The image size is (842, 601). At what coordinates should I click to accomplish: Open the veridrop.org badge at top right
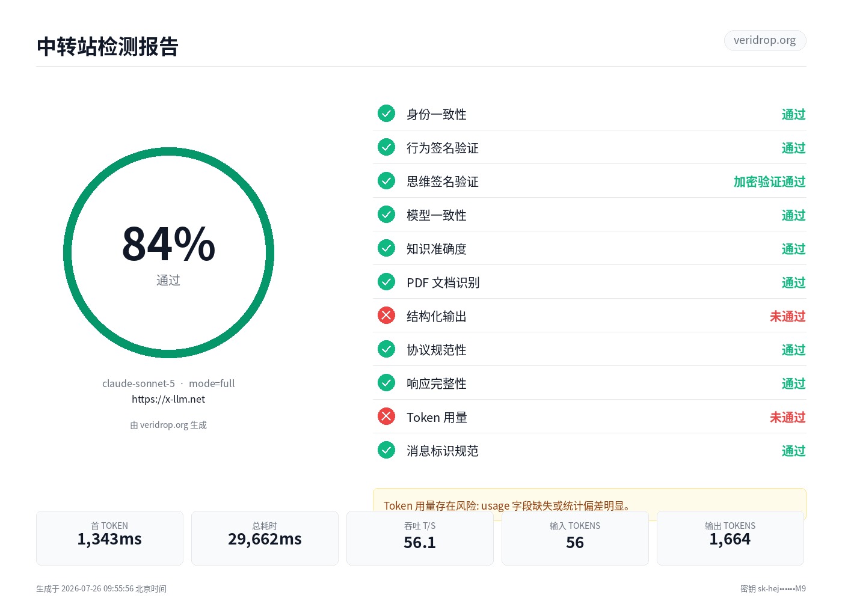[x=764, y=40]
